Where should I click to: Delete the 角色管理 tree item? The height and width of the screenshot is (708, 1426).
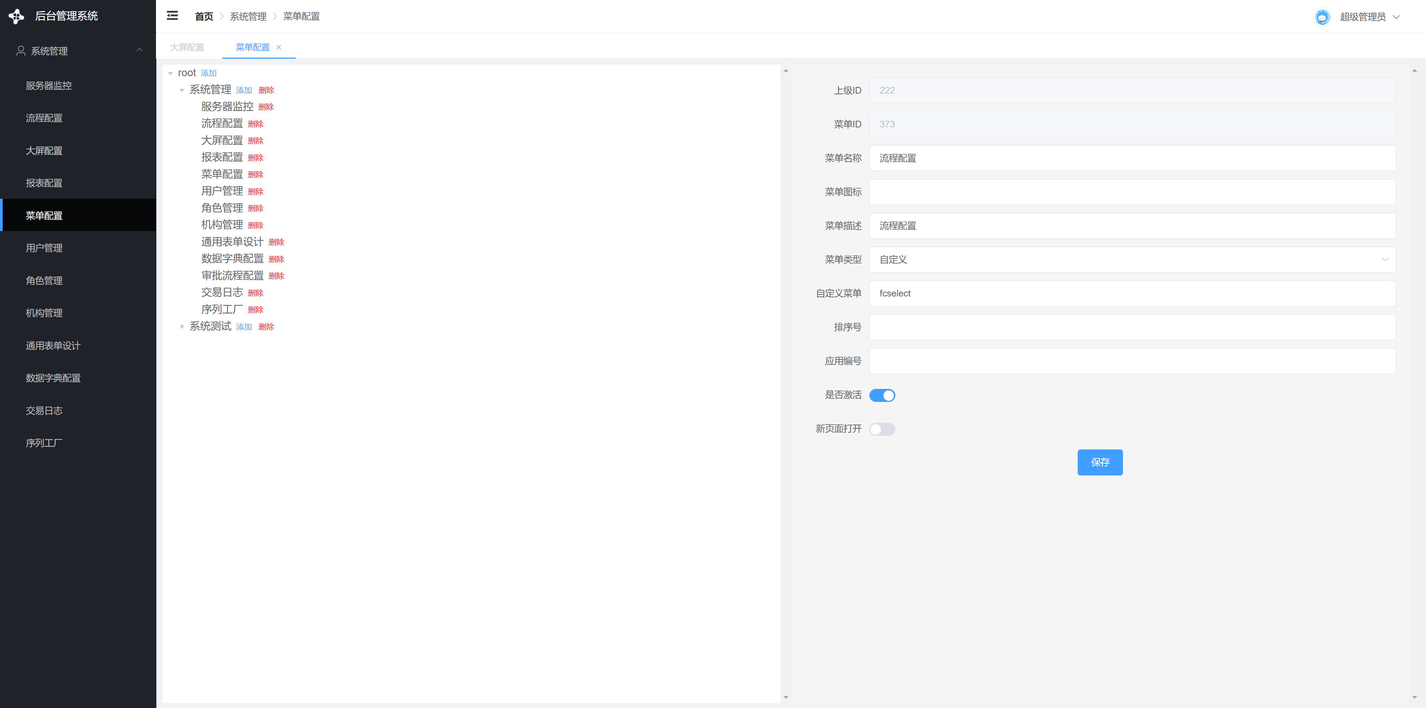[256, 208]
